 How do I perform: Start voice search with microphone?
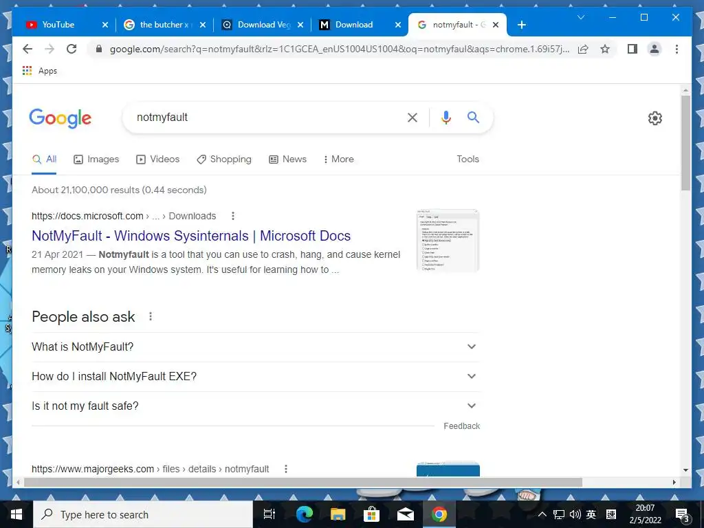[445, 118]
